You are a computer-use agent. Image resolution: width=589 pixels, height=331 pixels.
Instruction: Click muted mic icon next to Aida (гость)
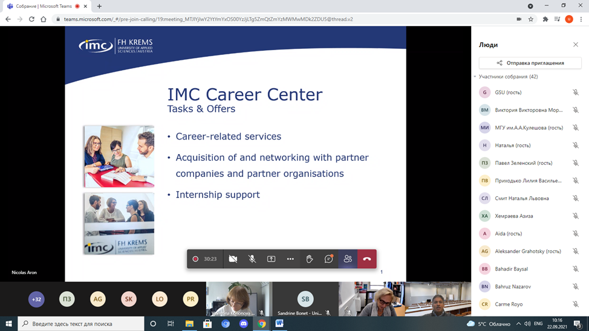(576, 233)
